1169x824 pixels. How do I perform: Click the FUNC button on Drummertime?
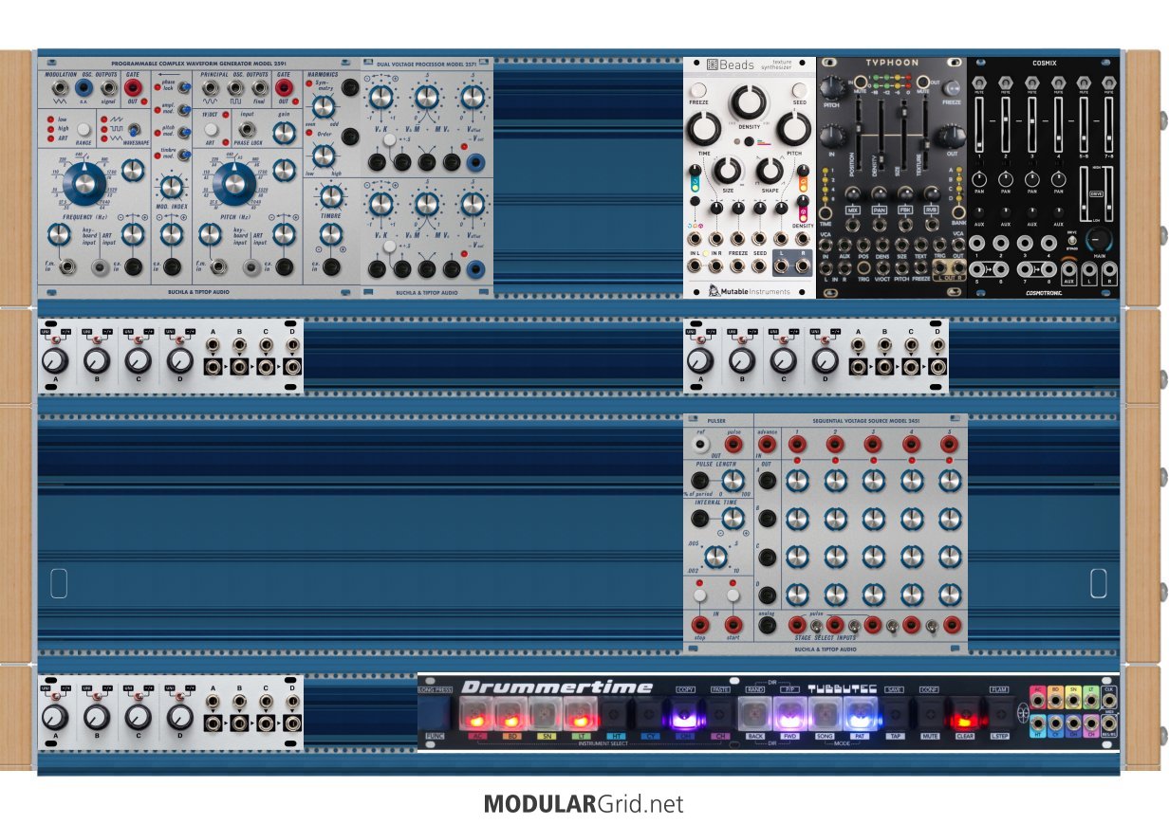click(x=436, y=714)
